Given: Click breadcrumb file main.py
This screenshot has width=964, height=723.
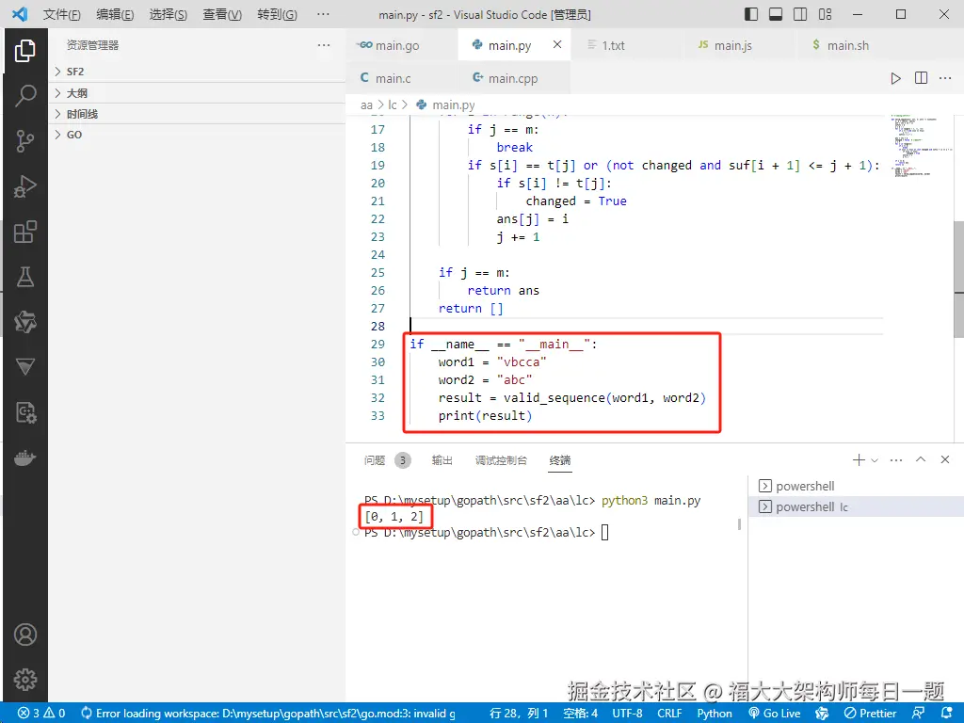Looking at the screenshot, I should click(445, 105).
